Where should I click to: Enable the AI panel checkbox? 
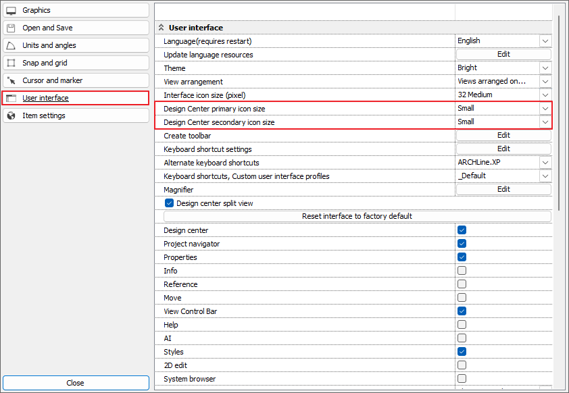point(462,338)
